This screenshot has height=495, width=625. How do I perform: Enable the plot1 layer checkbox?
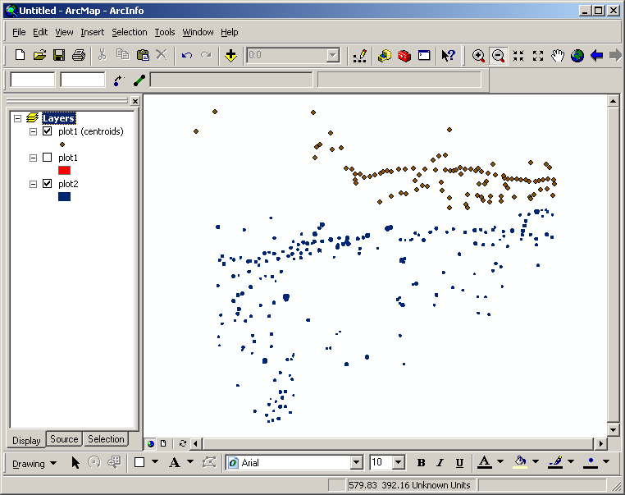(x=47, y=158)
